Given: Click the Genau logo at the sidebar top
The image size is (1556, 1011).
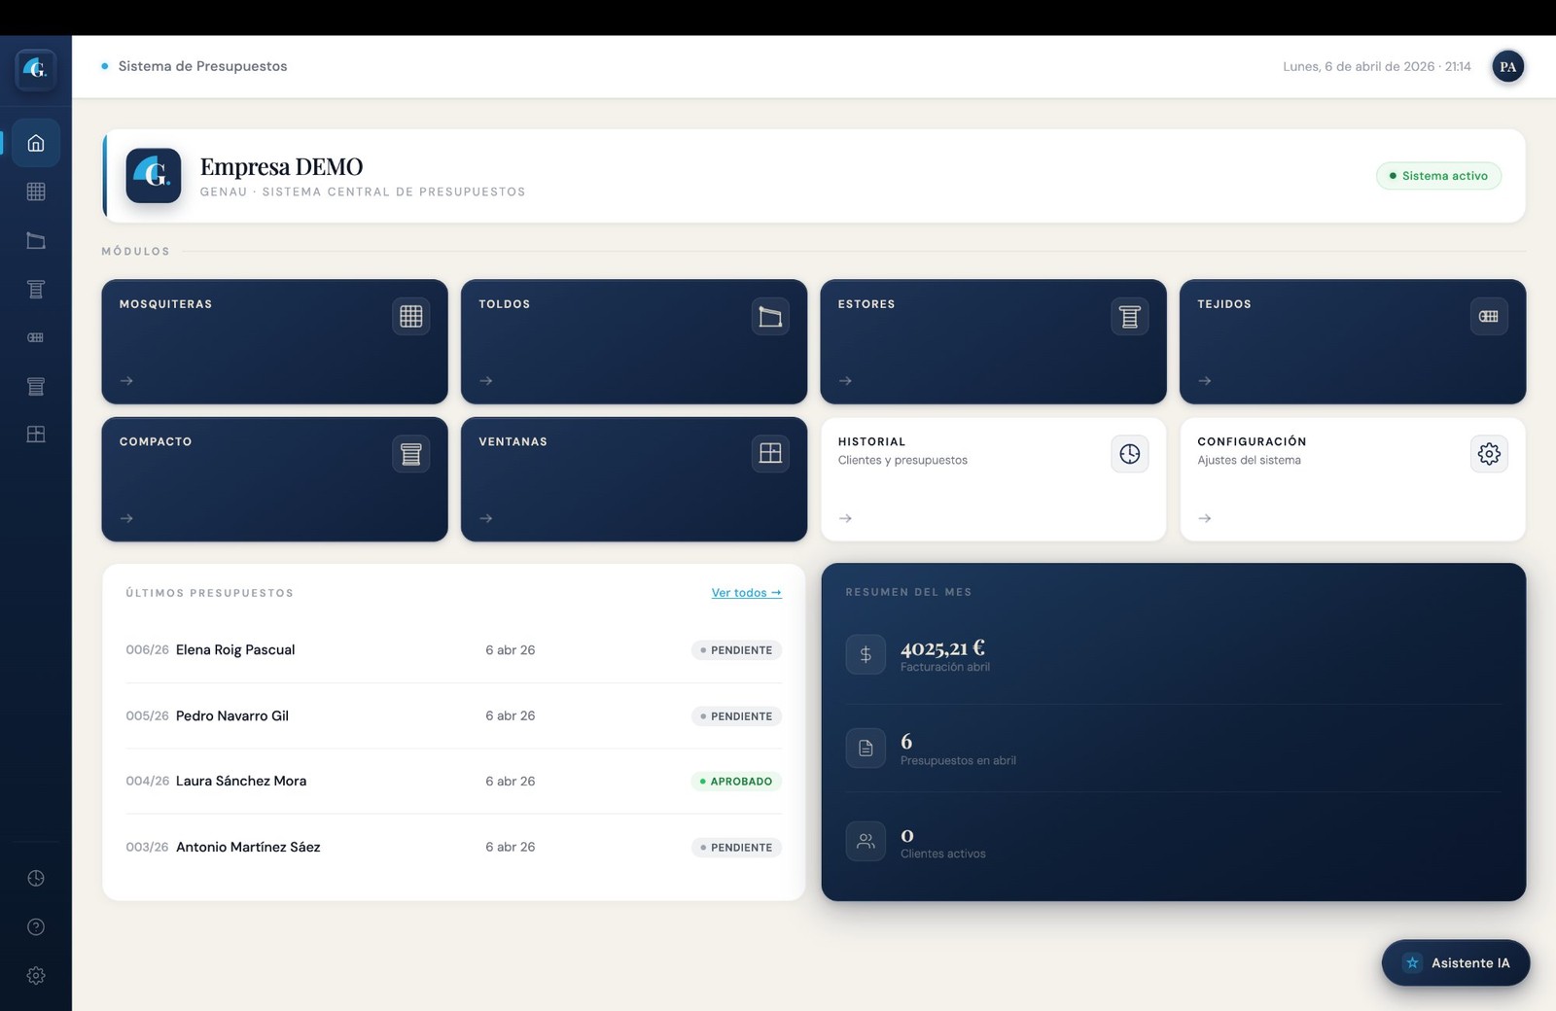Looking at the screenshot, I should point(36,70).
